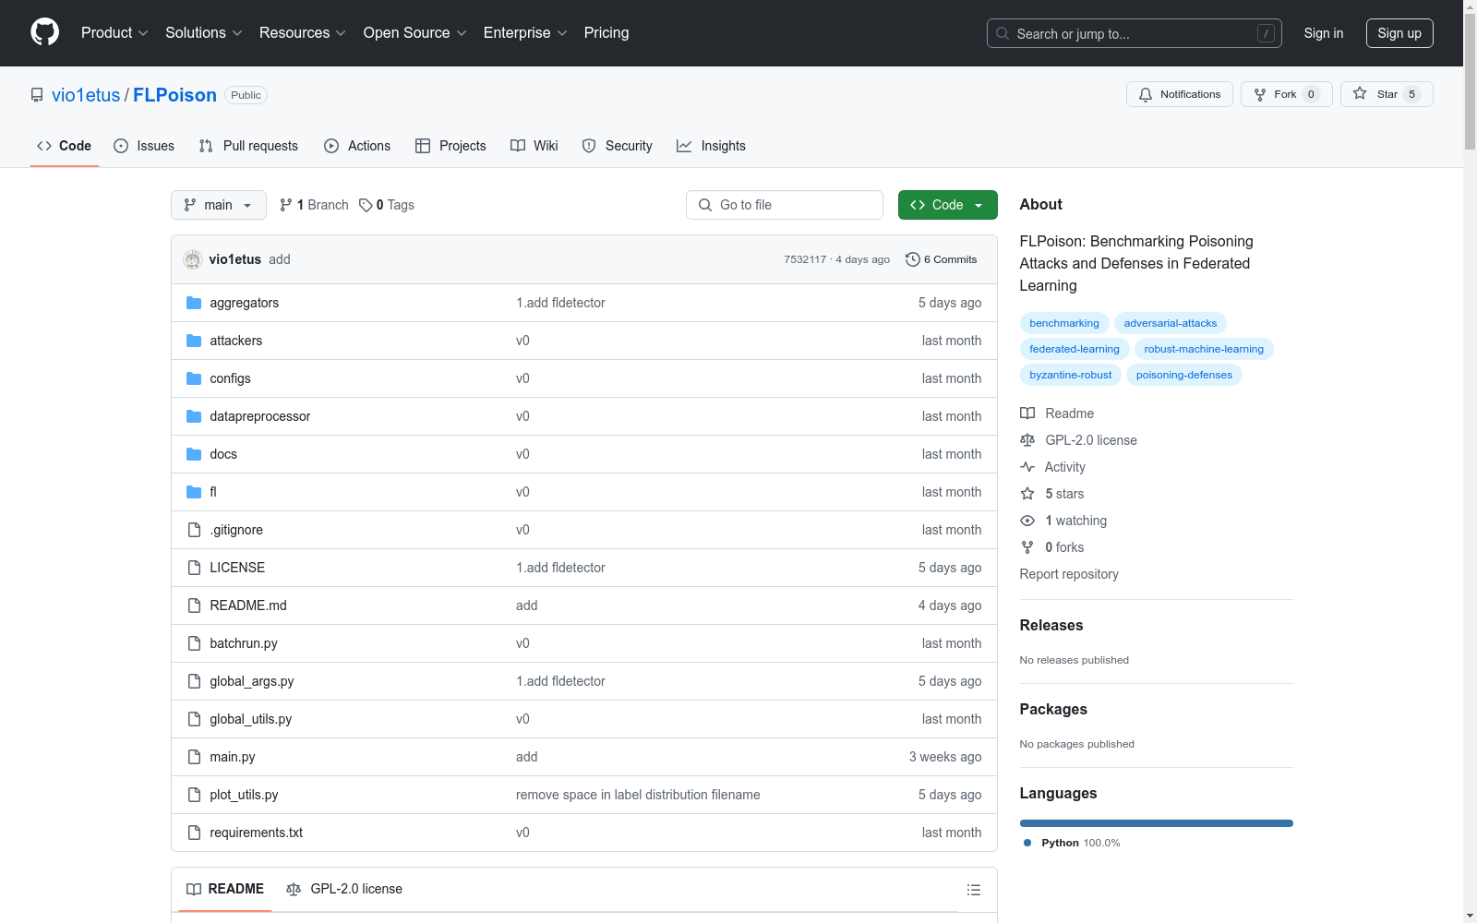Open the Readme link in About
Screen dimensions: 1477x923
point(1057,414)
